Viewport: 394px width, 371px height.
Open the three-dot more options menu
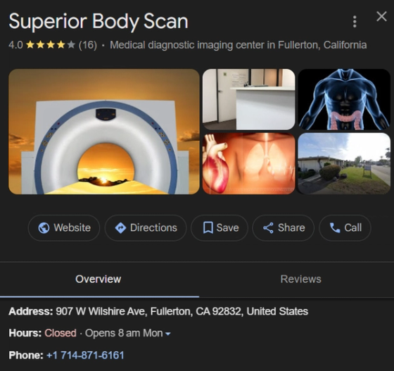355,22
